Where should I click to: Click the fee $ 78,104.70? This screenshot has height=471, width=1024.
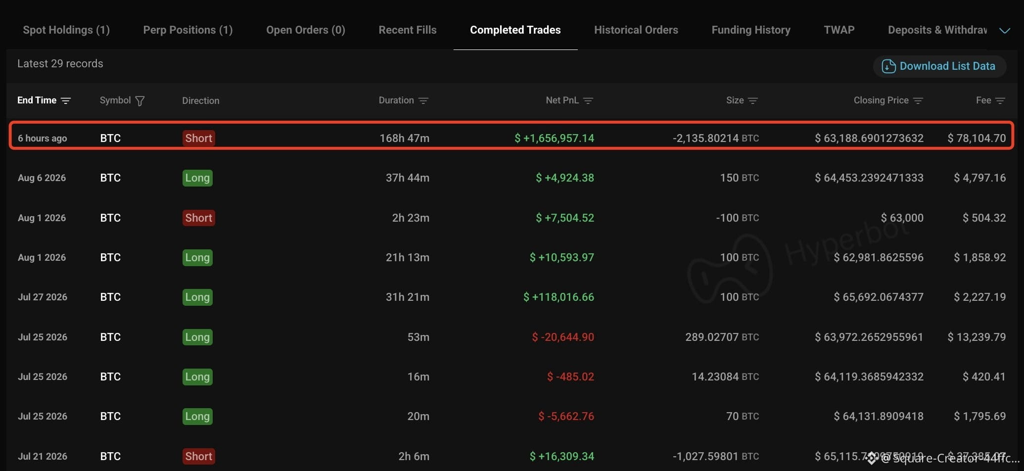[x=977, y=138]
